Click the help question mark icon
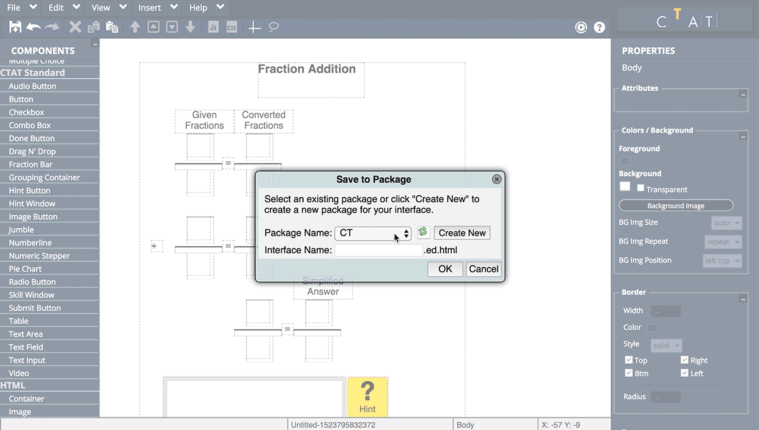Screen dimensions: 759x430 point(599,27)
